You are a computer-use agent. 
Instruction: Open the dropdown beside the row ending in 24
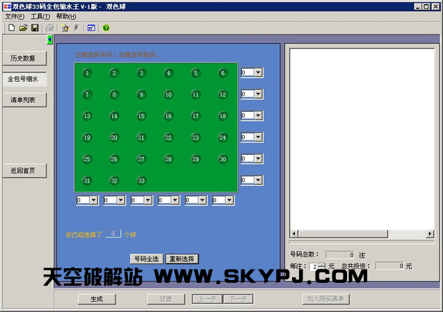259,138
